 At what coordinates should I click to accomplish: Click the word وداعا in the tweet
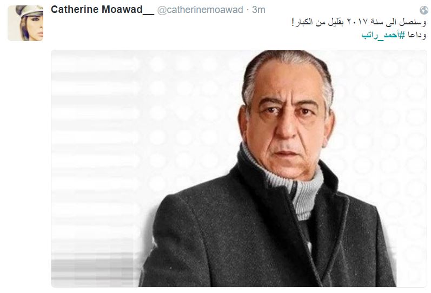[x=417, y=35]
